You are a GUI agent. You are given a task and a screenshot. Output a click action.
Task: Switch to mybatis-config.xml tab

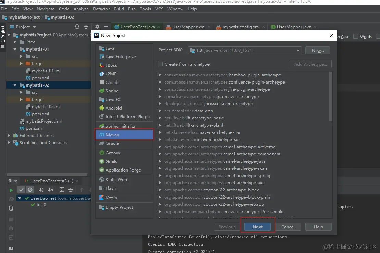241,27
